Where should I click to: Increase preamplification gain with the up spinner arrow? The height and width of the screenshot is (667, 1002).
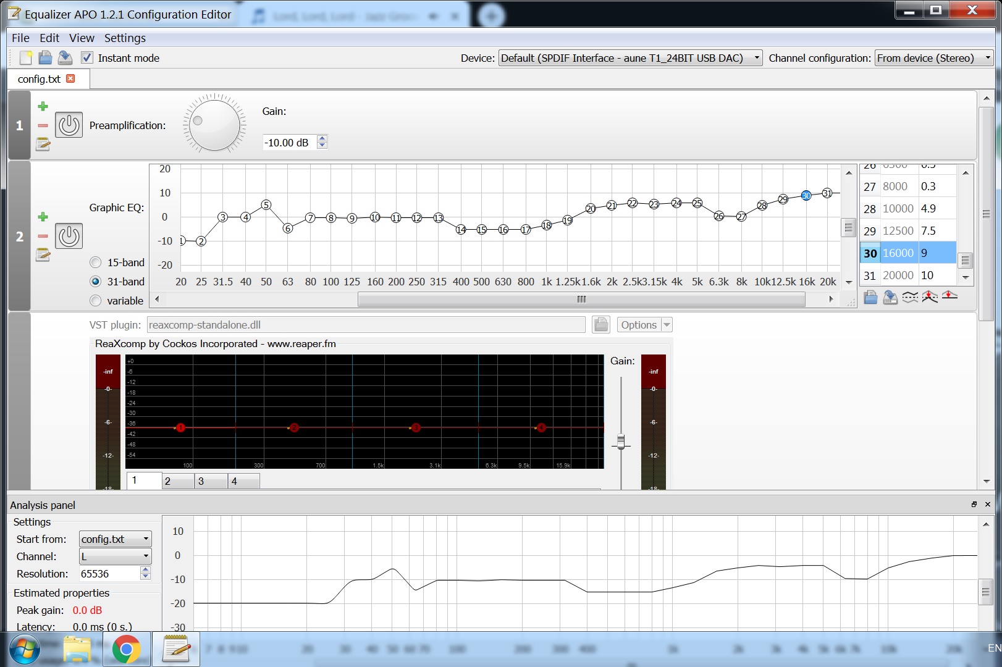pyautogui.click(x=322, y=138)
